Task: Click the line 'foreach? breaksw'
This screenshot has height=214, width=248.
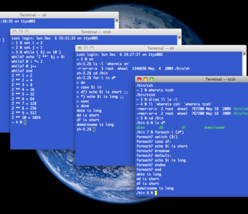Action: click(x=153, y=151)
